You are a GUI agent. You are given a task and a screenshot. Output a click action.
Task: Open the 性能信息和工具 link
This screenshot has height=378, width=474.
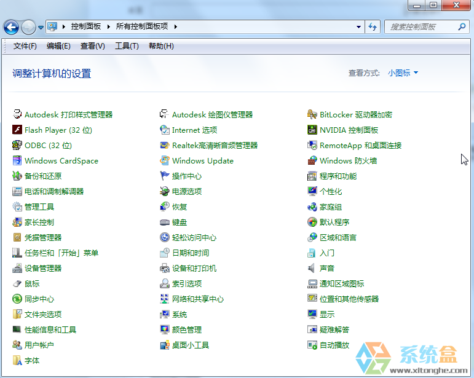coord(50,329)
